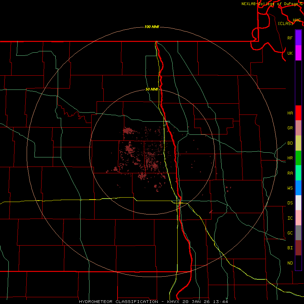Click the HA red legend swatch
This screenshot has height=304, width=304.
[x=298, y=113]
